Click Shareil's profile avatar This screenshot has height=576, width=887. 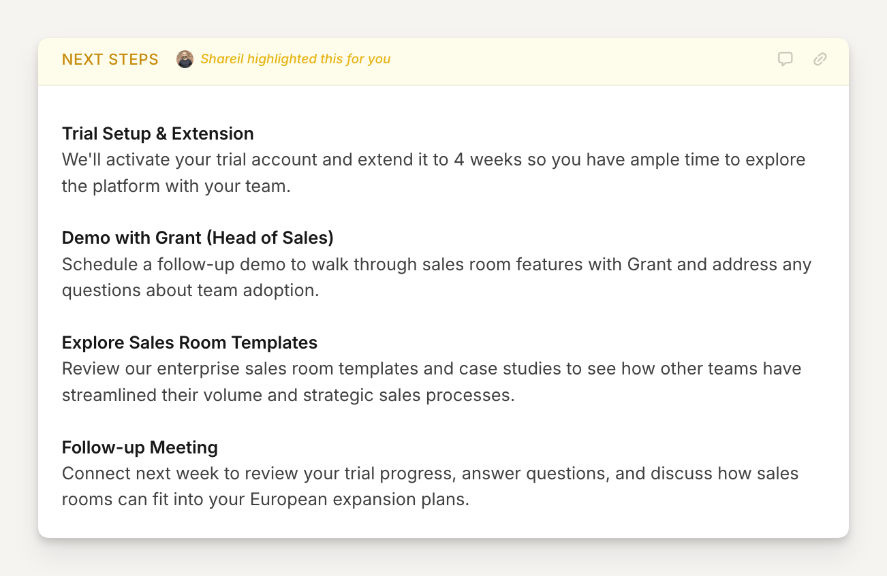click(x=185, y=59)
